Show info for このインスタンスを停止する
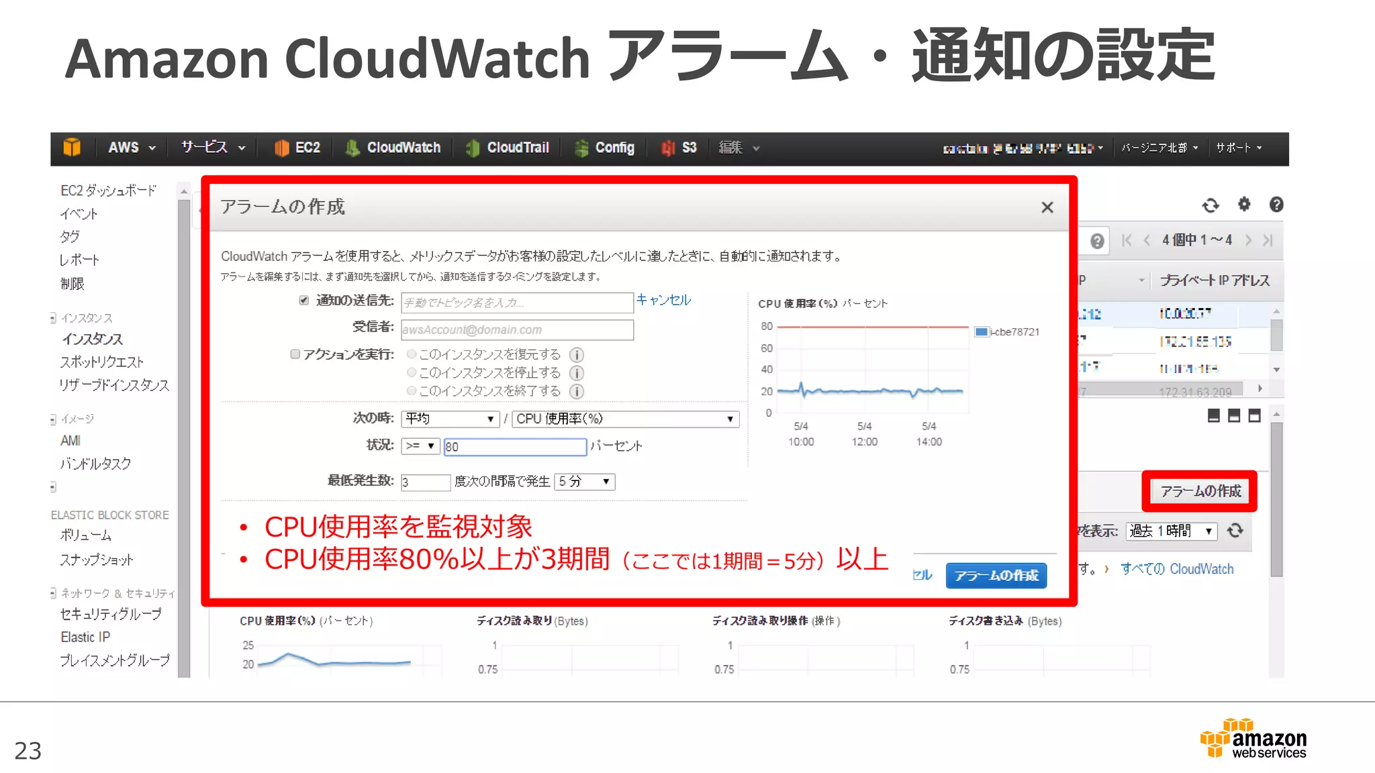Viewport: 1375px width, 773px height. [x=577, y=373]
